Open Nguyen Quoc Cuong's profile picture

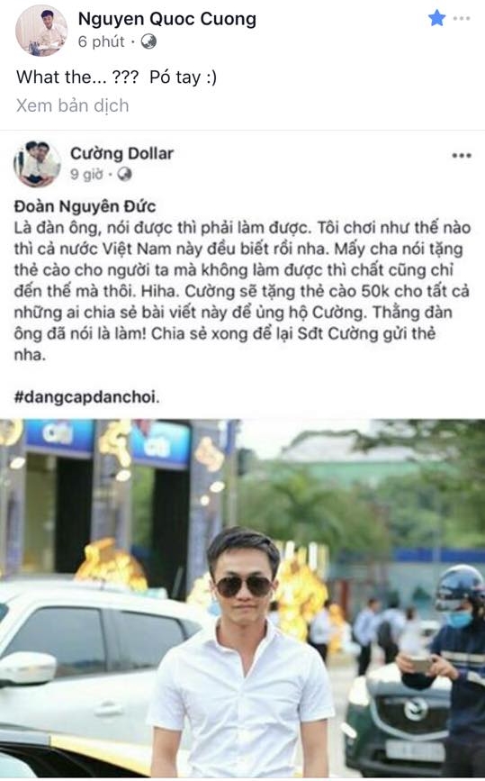[x=40, y=31]
